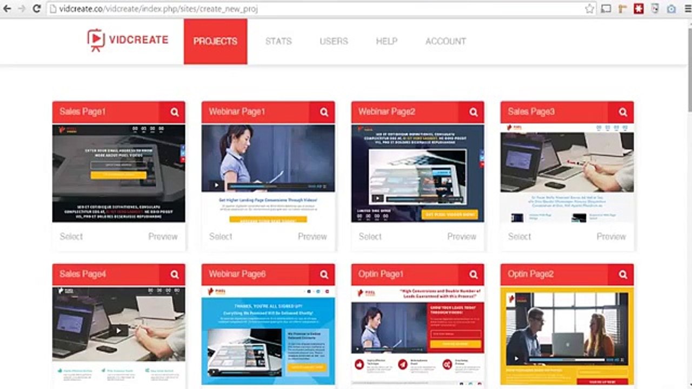Click the magnifier icon on Optin Page1

pyautogui.click(x=474, y=274)
